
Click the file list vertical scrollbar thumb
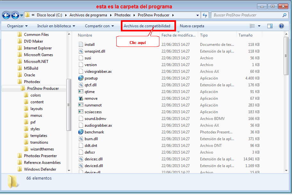[x=286, y=56]
